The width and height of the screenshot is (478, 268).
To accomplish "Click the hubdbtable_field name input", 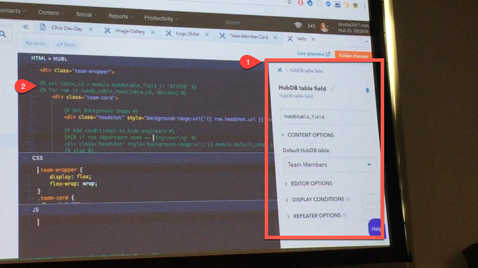I will point(326,117).
